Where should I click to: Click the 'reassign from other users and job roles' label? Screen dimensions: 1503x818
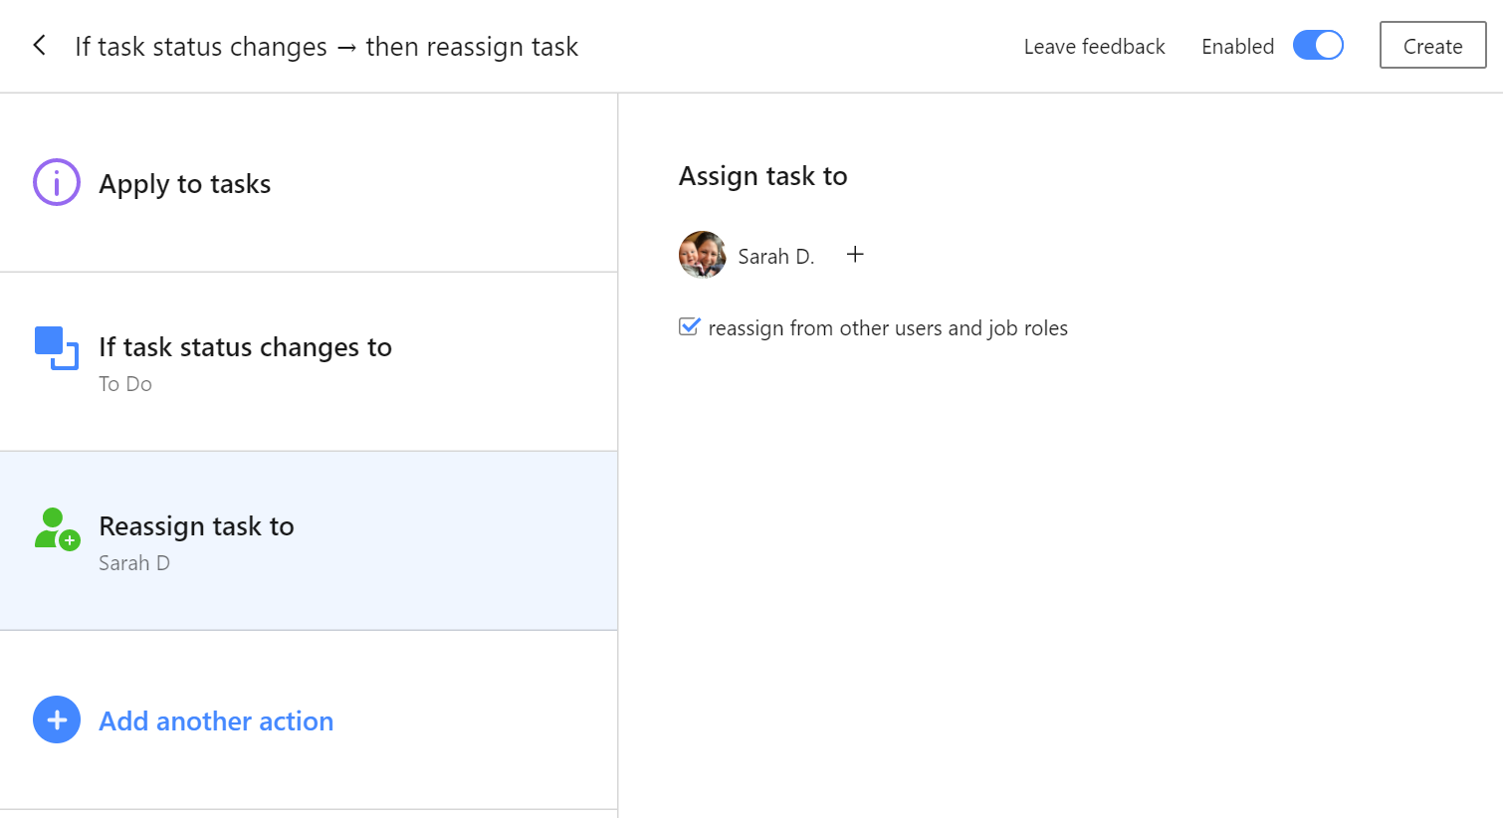click(x=887, y=328)
